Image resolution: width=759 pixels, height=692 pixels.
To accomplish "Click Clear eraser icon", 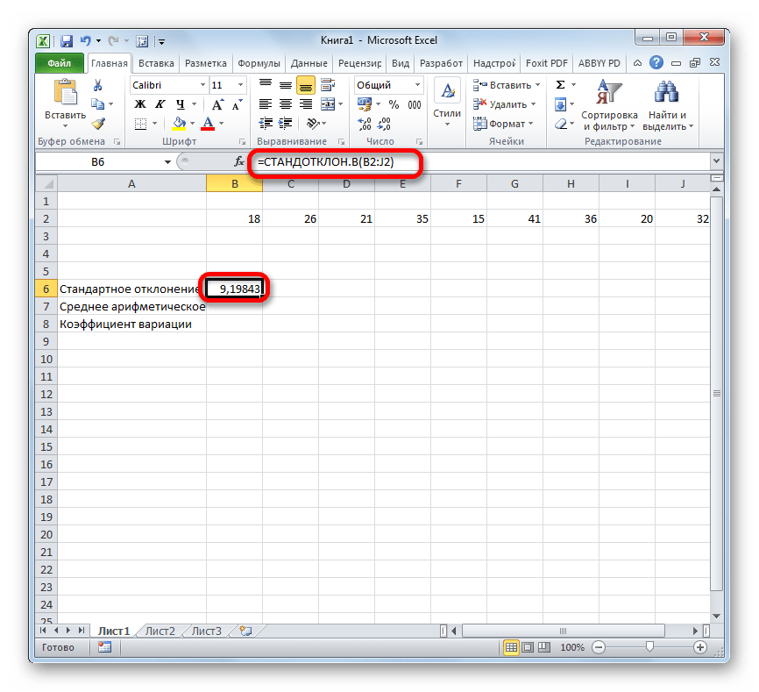I will point(561,124).
